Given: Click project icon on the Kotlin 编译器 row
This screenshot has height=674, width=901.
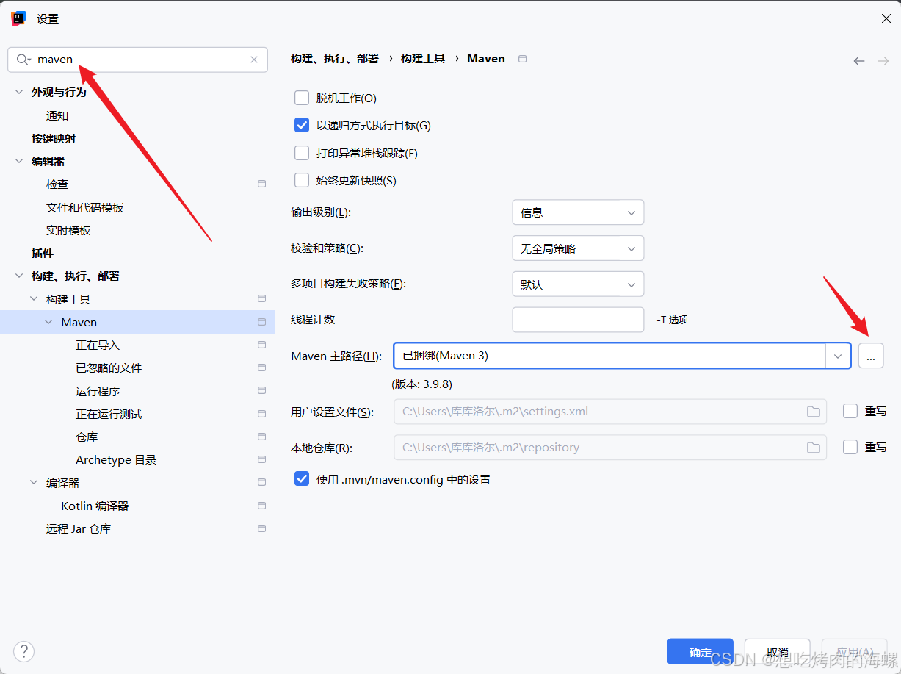Looking at the screenshot, I should (261, 506).
